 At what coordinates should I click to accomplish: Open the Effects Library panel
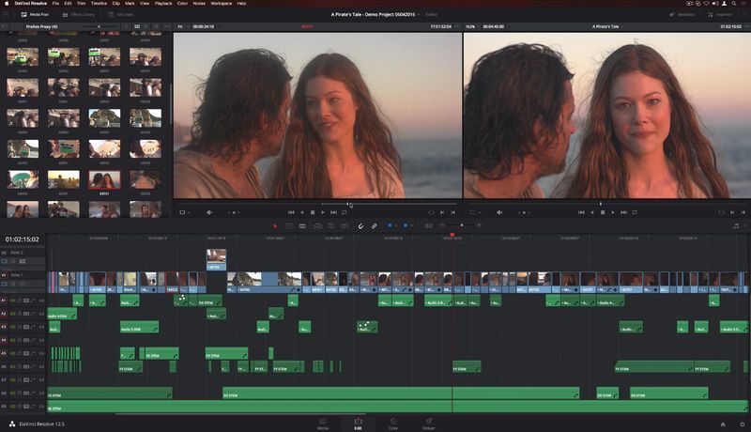tap(79, 14)
